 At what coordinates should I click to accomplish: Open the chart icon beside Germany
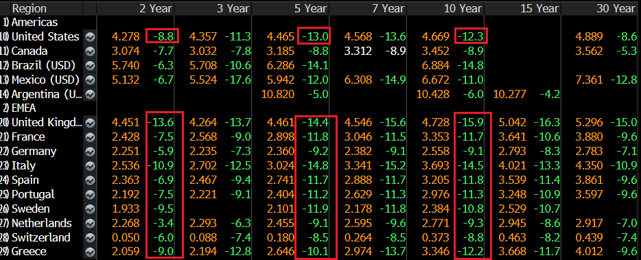point(90,151)
